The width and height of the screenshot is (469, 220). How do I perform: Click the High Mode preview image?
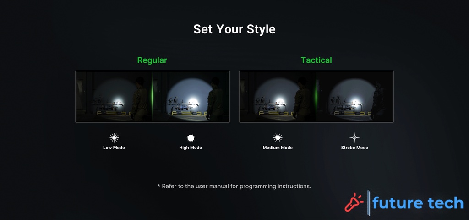click(191, 96)
